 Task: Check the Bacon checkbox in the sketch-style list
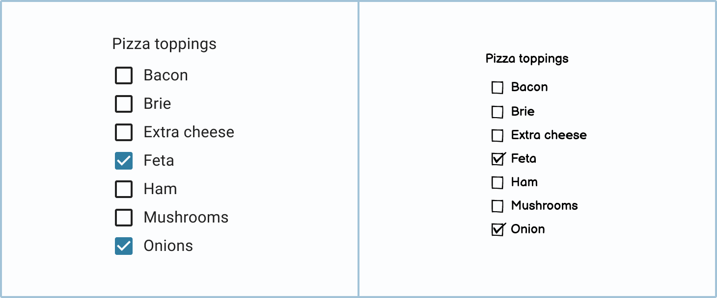[497, 87]
